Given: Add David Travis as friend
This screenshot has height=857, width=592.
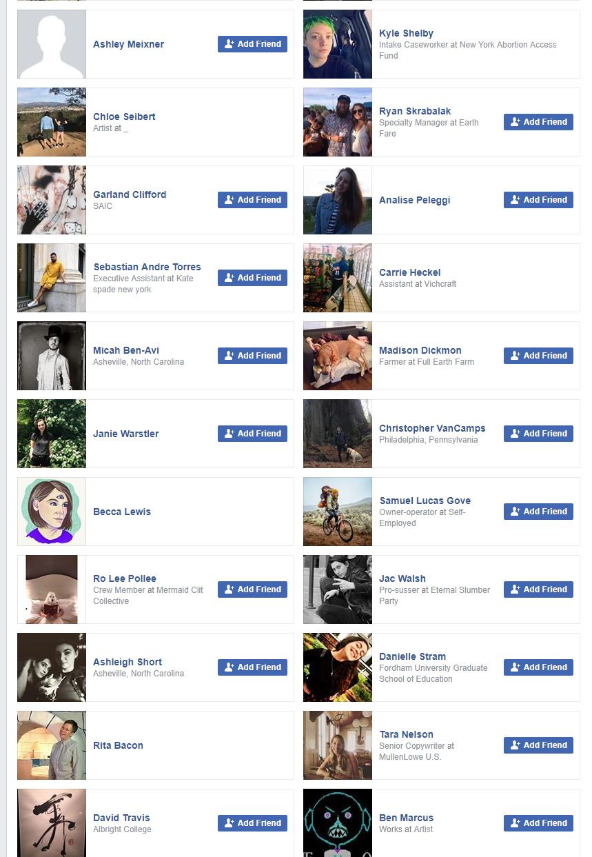Looking at the screenshot, I should point(252,823).
